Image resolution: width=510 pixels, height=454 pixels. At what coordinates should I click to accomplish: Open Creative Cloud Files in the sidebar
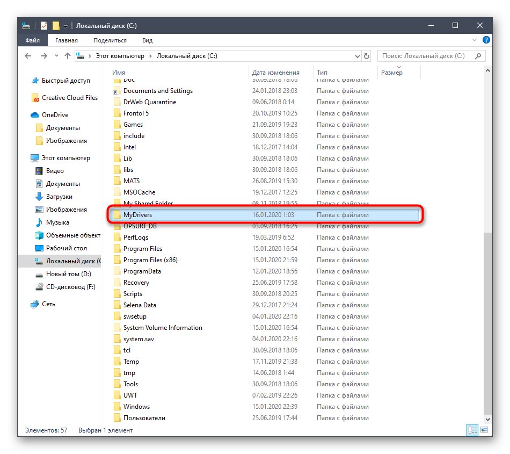pos(69,98)
